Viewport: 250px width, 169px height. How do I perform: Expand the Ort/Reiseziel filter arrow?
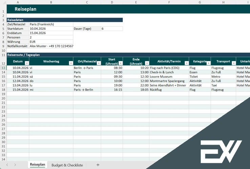click(99, 63)
